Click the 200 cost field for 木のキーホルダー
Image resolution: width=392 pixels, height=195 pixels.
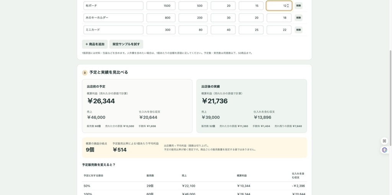(x=193, y=18)
